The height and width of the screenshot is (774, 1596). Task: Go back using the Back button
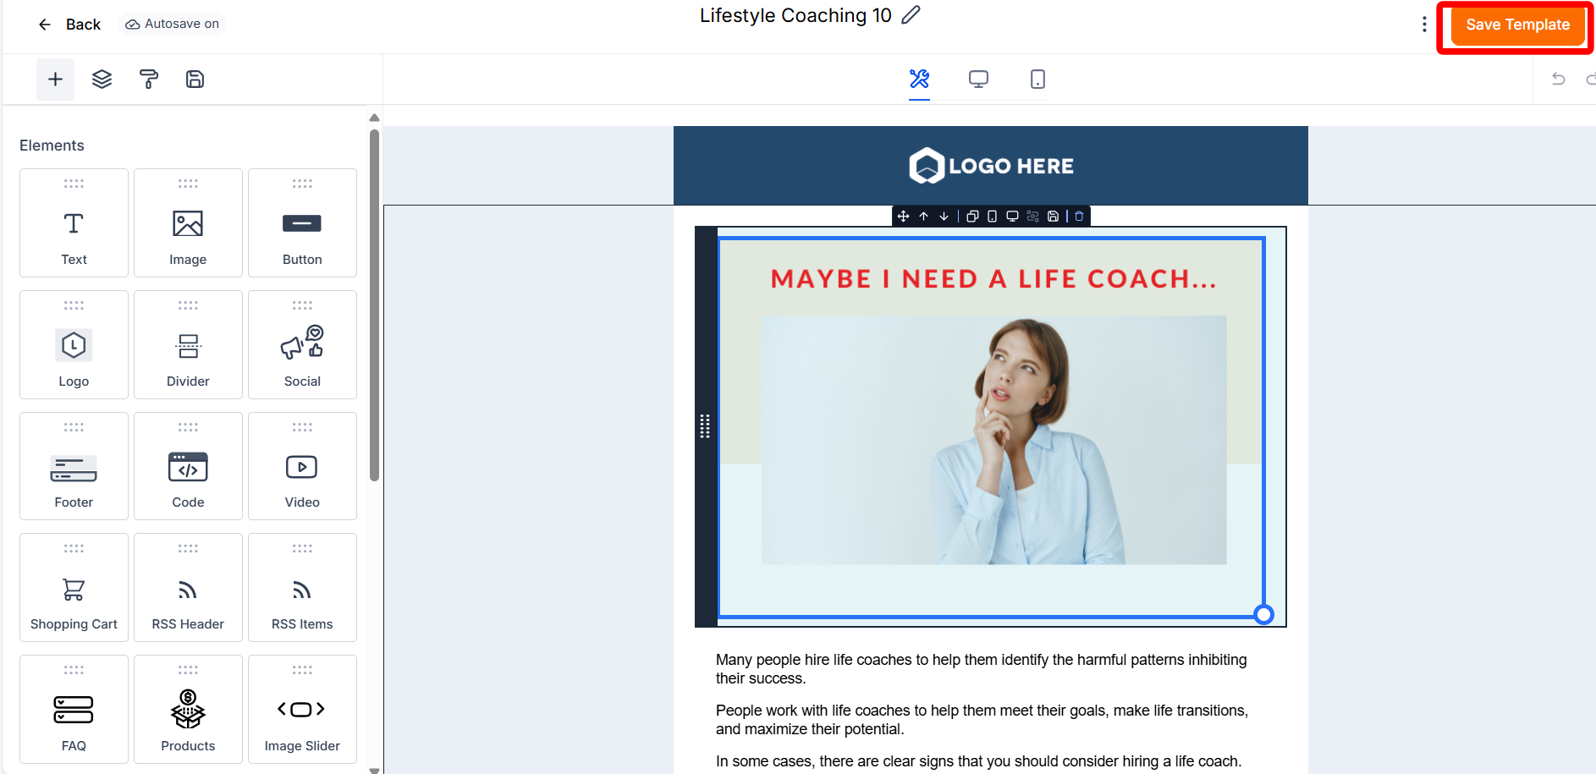pyautogui.click(x=69, y=25)
